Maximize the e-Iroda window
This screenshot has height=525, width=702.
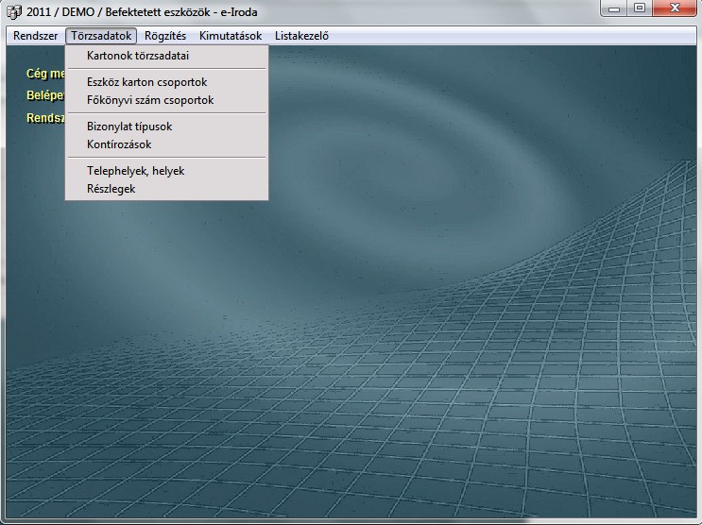click(x=641, y=9)
